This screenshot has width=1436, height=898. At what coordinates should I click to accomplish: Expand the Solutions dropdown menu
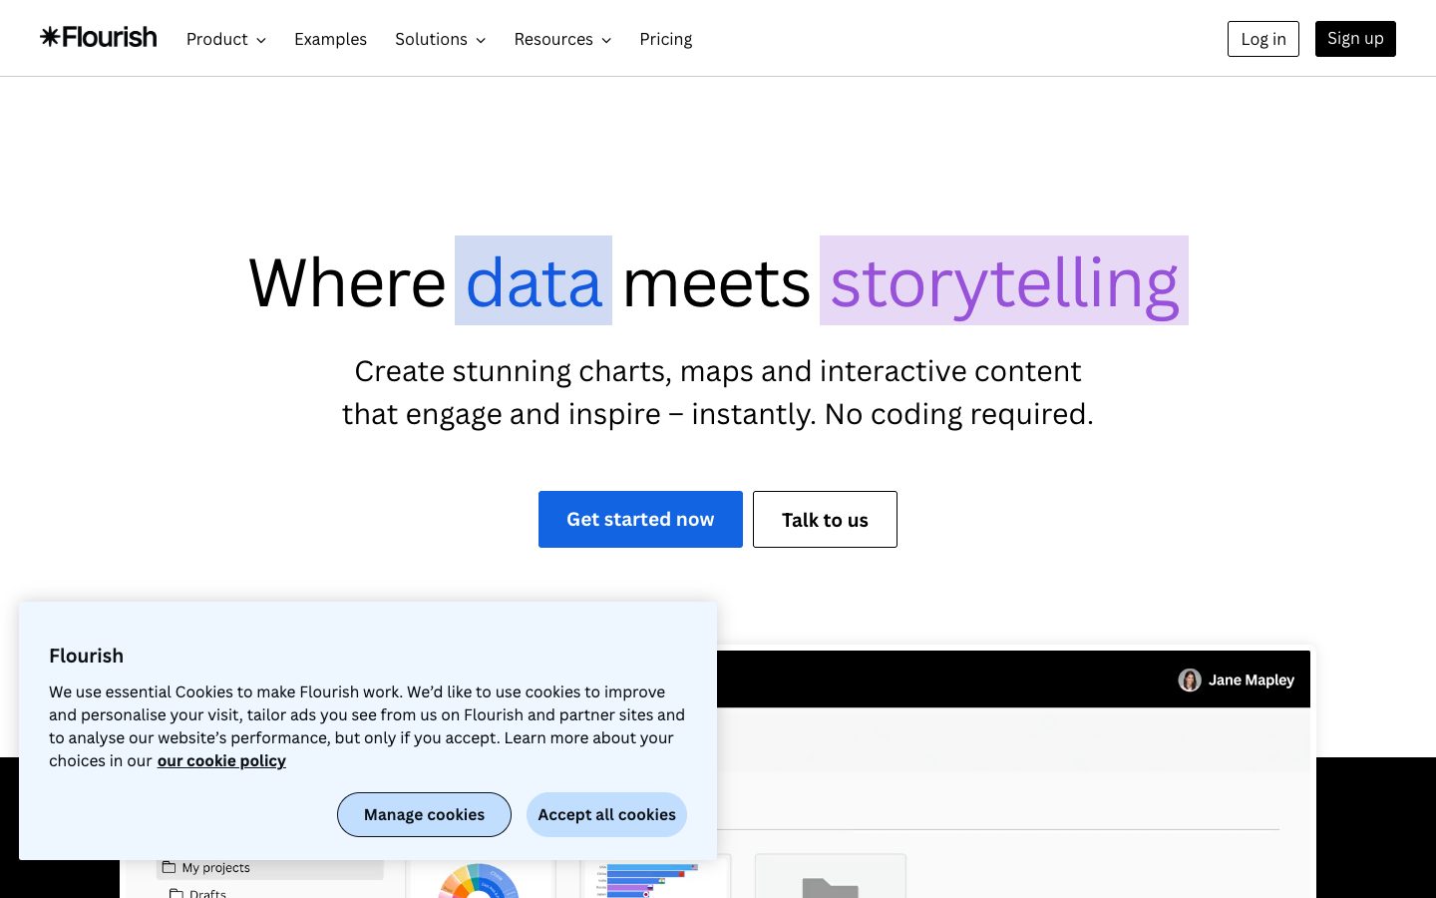pos(441,39)
